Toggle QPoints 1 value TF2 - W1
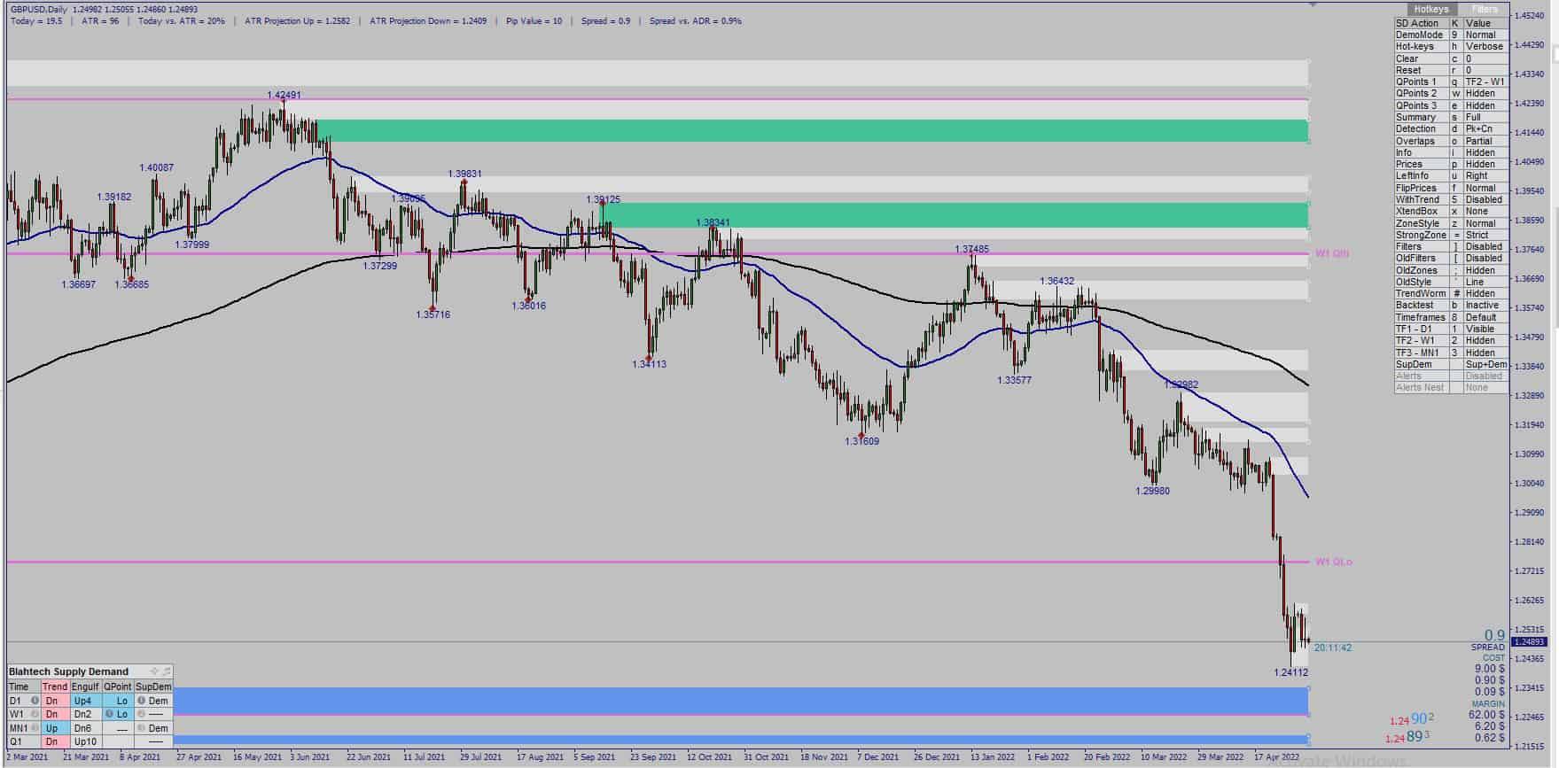The image size is (1559, 768). point(1485,81)
